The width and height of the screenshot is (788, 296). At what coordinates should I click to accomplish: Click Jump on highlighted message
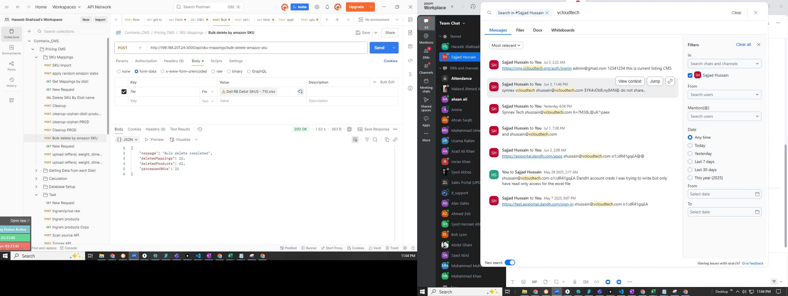655,81
